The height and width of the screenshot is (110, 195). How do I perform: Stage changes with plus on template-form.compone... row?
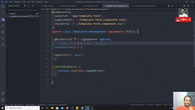click(x=34, y=16)
